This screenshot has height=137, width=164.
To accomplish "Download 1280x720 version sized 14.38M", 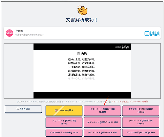I will coord(64,122).
